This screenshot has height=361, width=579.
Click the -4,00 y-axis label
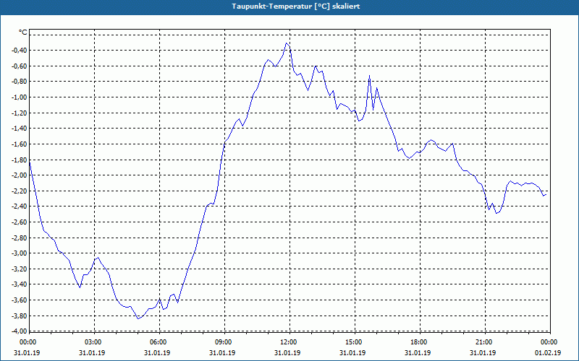tap(20, 331)
